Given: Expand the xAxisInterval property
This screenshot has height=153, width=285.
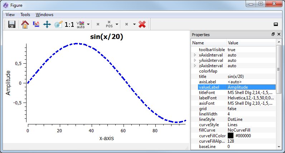Looking at the screenshot, I should point(195,55).
